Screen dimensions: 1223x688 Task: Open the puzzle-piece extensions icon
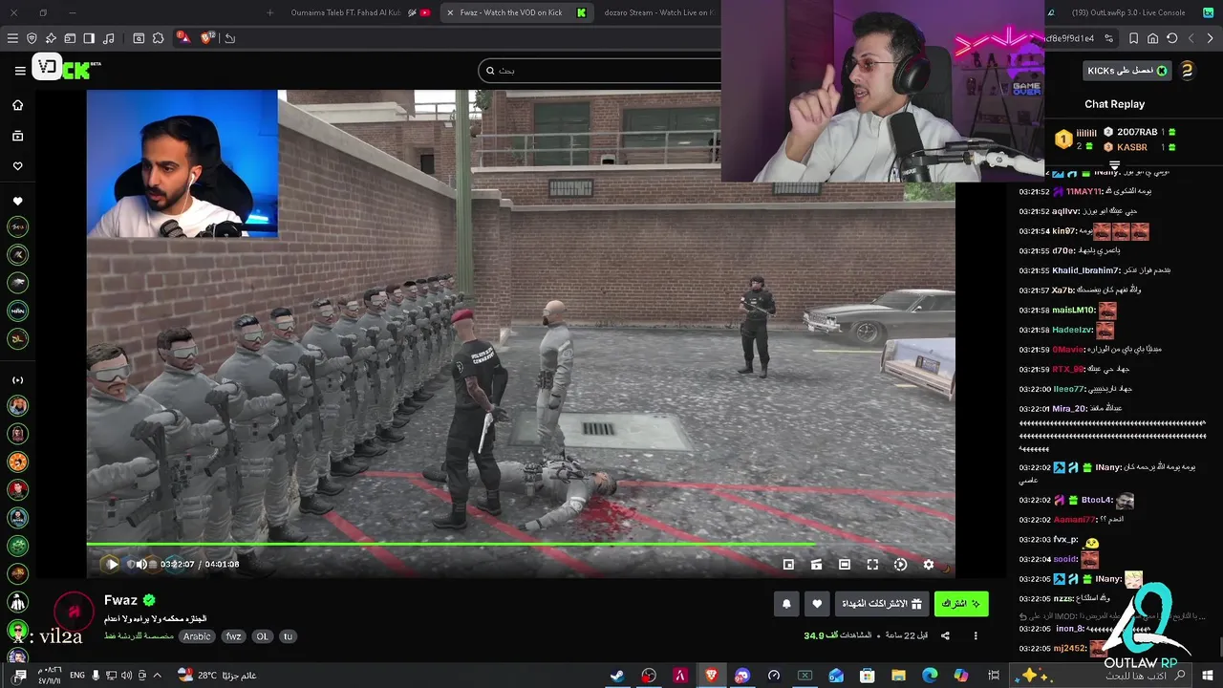158,38
